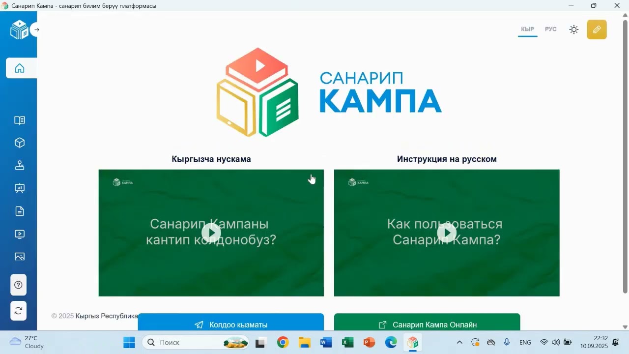Click the refresh sync sidebar button

[x=18, y=311]
